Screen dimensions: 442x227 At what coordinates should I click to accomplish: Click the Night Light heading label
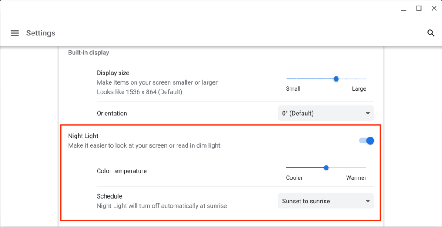83,136
